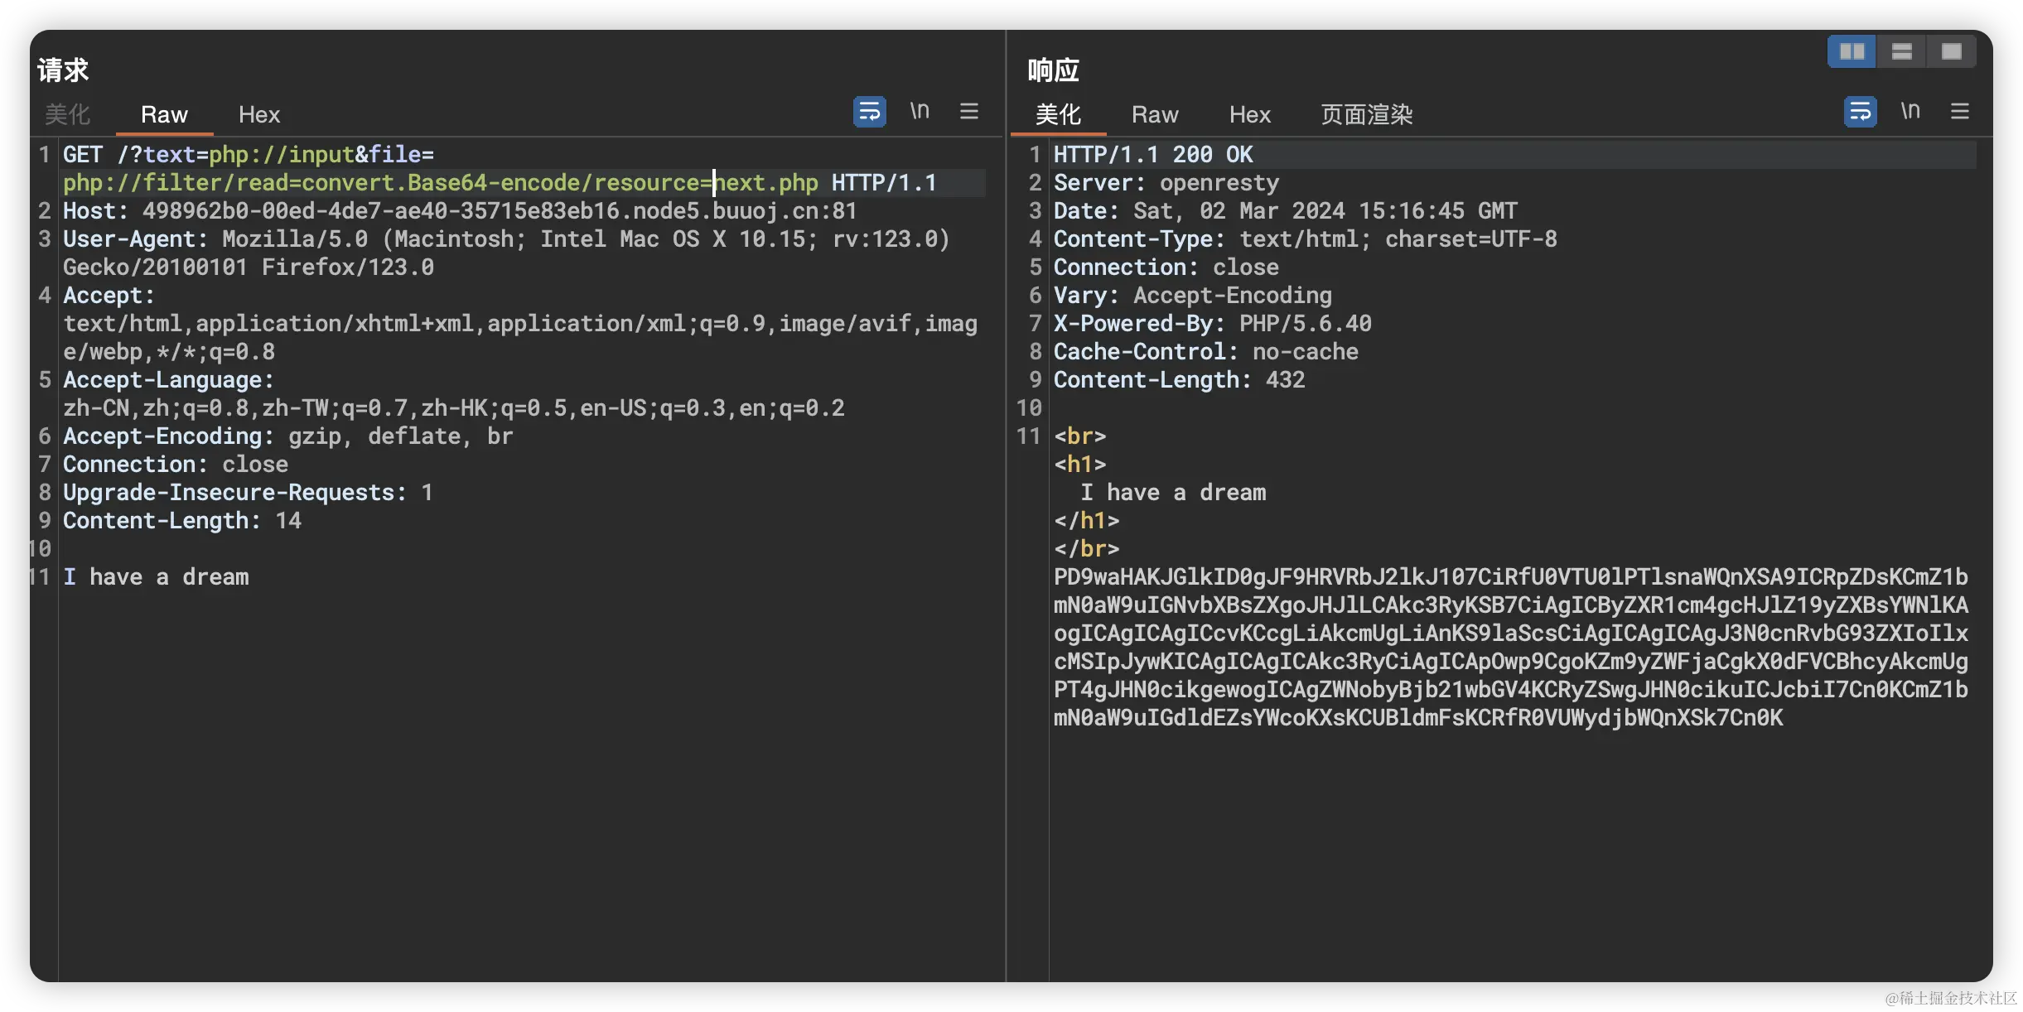Switch to top-bottom stacked layout
The height and width of the screenshot is (1012, 2023).
[1901, 52]
